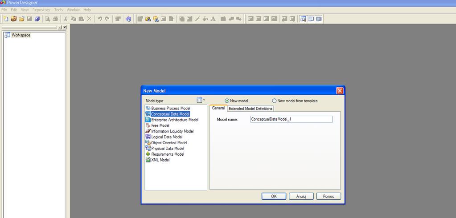Select the Workspace node label
Image resolution: width=456 pixels, height=218 pixels.
[x=21, y=35]
